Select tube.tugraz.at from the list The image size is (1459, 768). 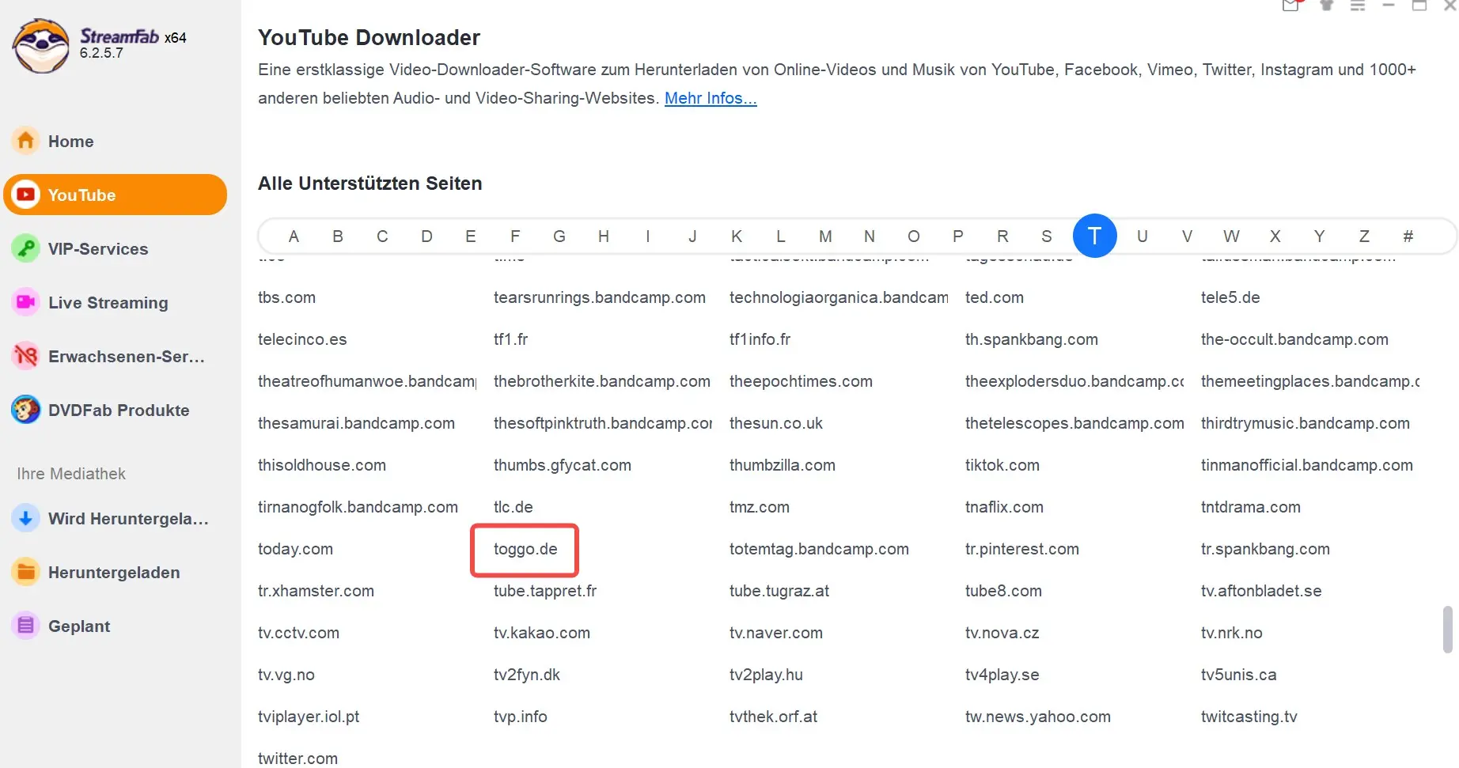tap(779, 591)
